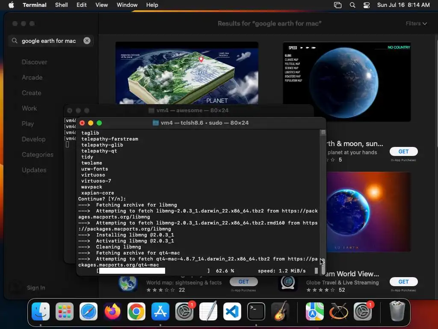
Task: Open Firefox from the Dock
Action: 112,311
